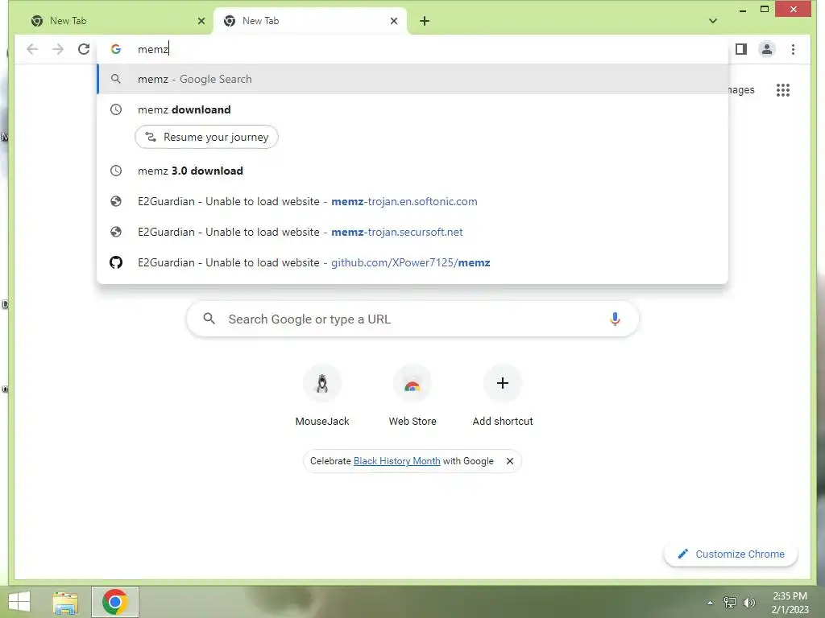Click the Chrome taskbar icon

click(115, 602)
